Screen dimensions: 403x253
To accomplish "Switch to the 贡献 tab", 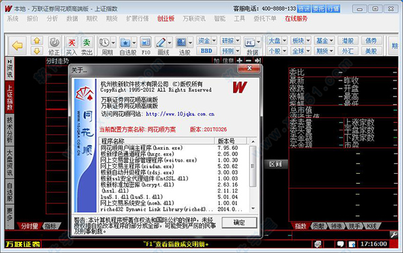I will click(318, 225).
